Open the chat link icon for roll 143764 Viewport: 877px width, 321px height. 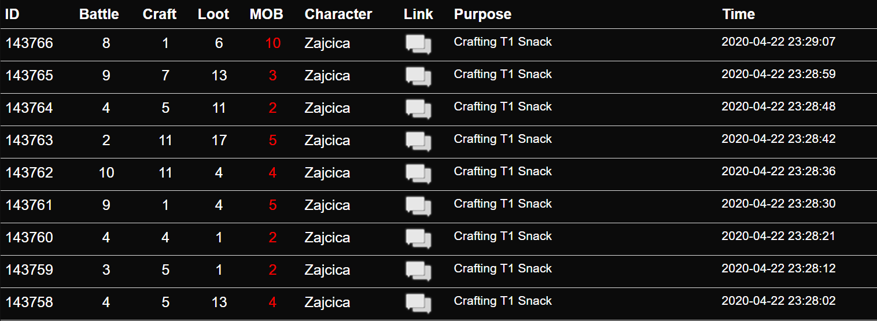[x=418, y=109]
